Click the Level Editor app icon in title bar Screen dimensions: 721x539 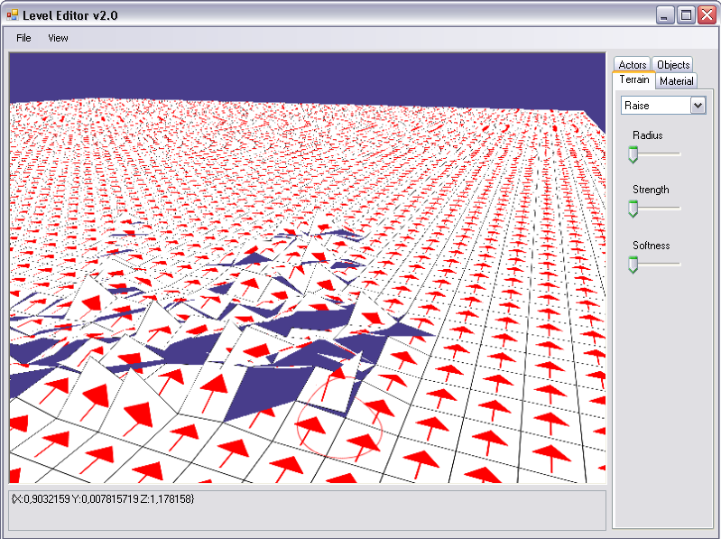(x=12, y=15)
